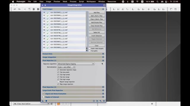Enable Report range rejection

click(x=58, y=82)
